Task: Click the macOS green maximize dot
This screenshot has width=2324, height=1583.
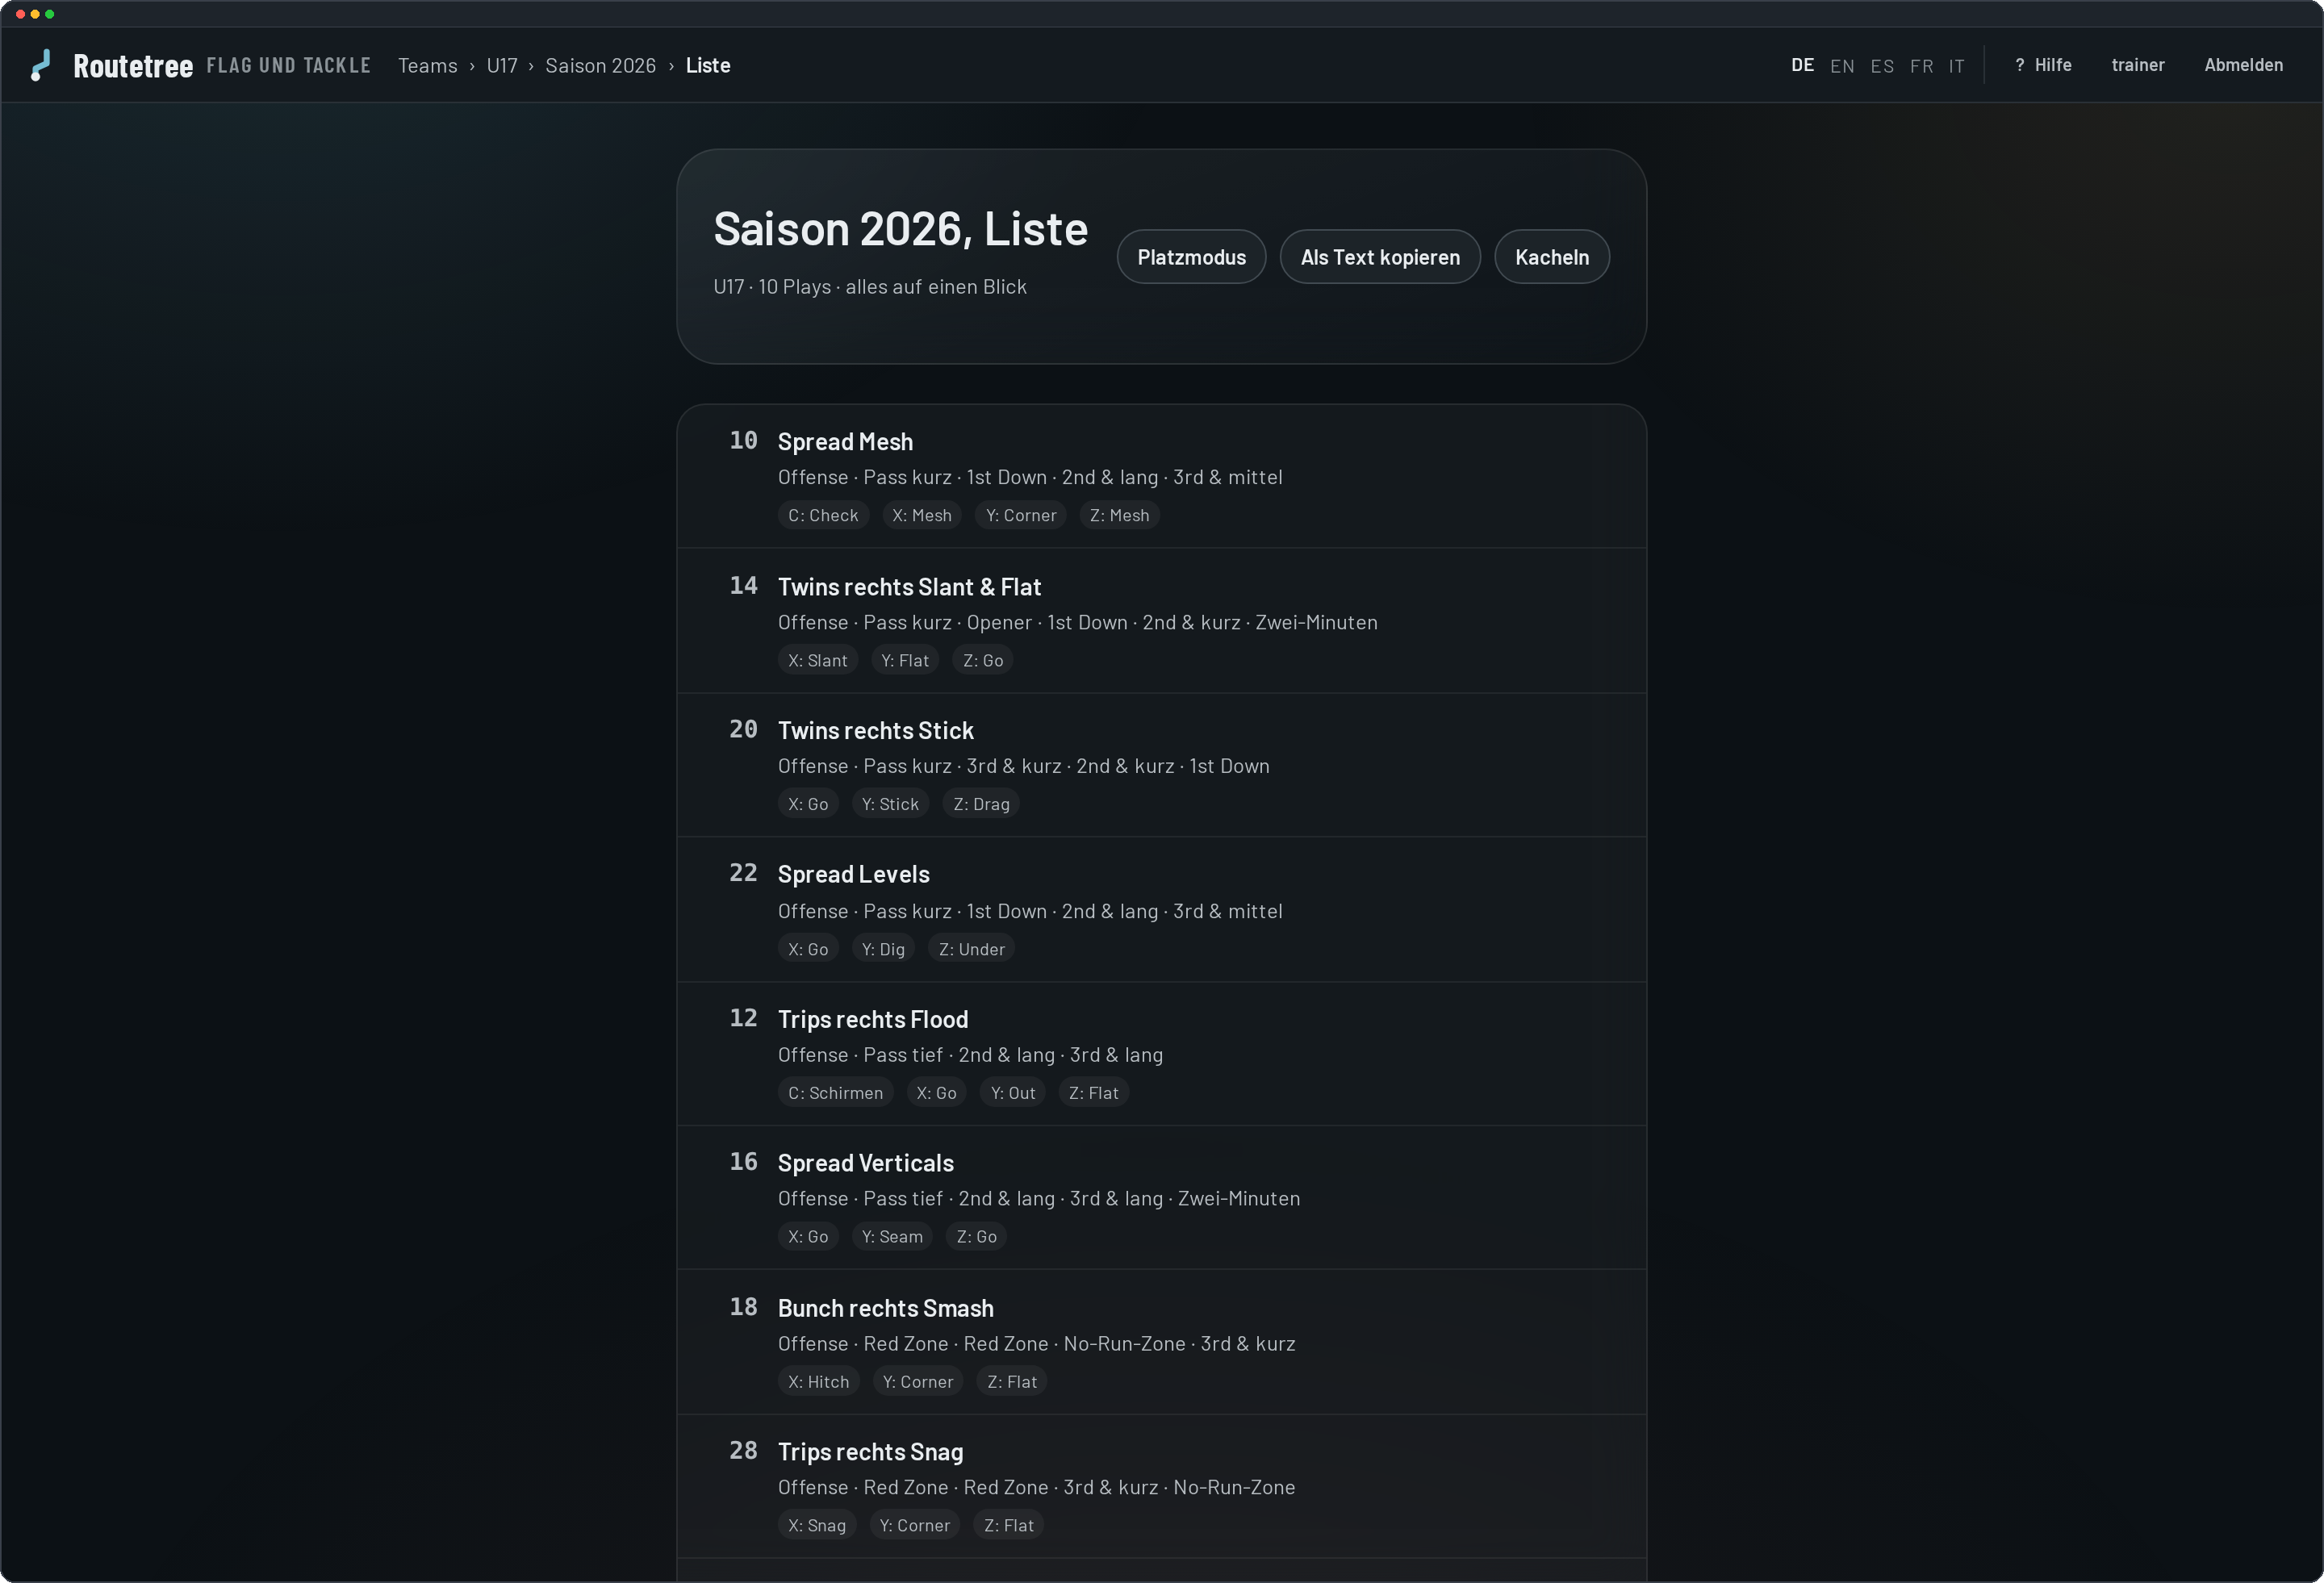Action: 50,14
